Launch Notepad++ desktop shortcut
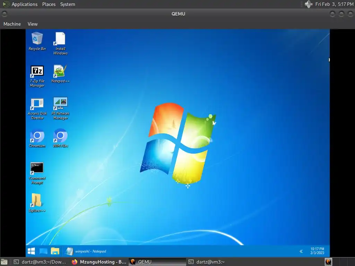 pyautogui.click(x=60, y=74)
